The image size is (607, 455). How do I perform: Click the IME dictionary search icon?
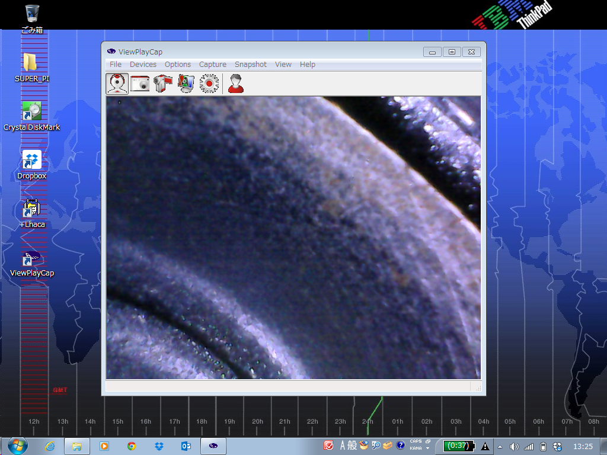coord(375,446)
